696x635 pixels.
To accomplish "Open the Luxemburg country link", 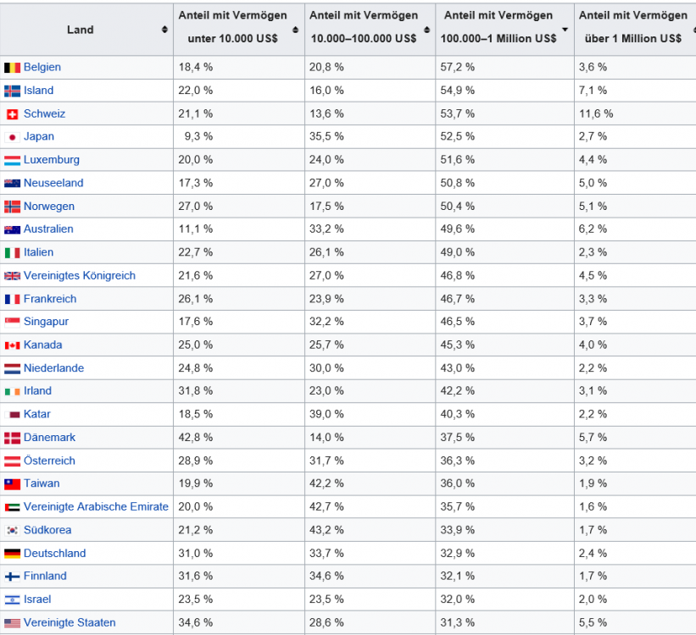I will pos(52,160).
